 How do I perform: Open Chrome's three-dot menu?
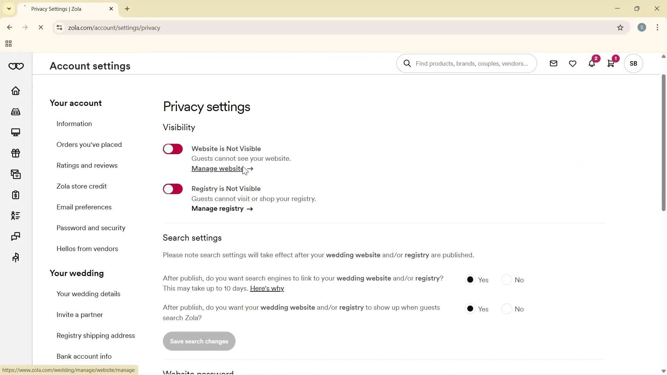(x=658, y=27)
